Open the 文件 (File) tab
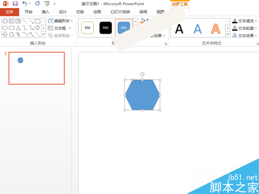259x194 pixels. [9, 12]
